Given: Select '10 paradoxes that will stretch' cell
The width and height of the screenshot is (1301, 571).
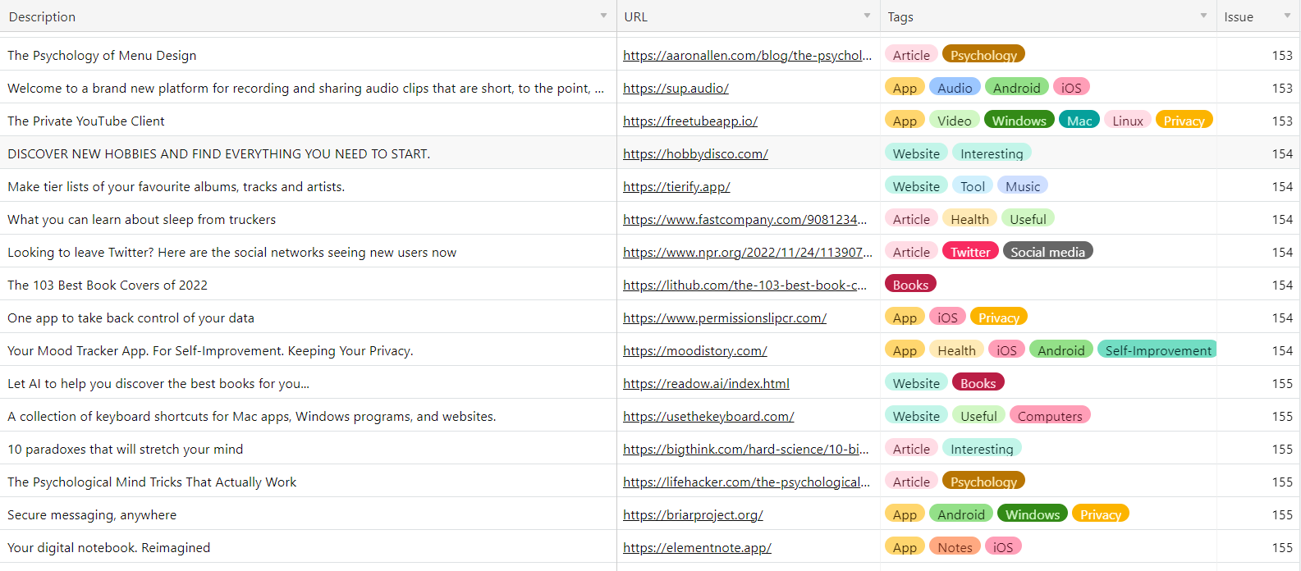Looking at the screenshot, I should click(308, 448).
